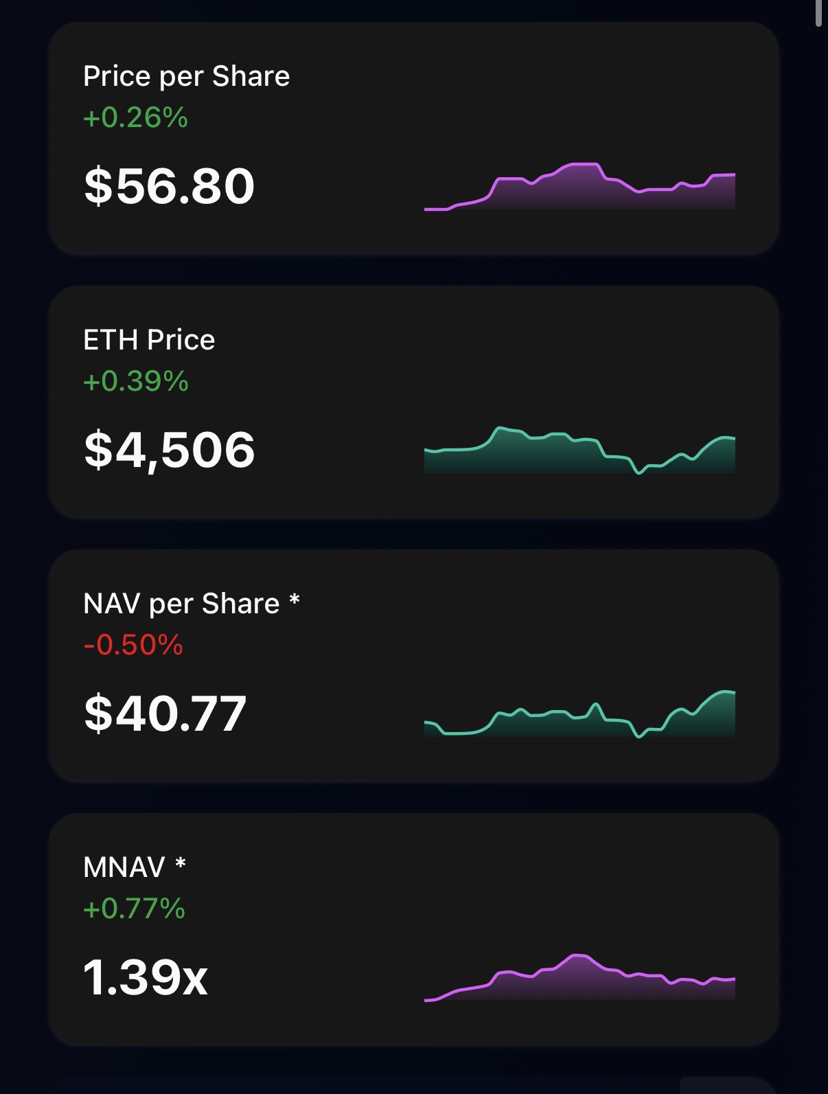Click the ETH Price heading
The width and height of the screenshot is (828, 1094).
click(149, 340)
